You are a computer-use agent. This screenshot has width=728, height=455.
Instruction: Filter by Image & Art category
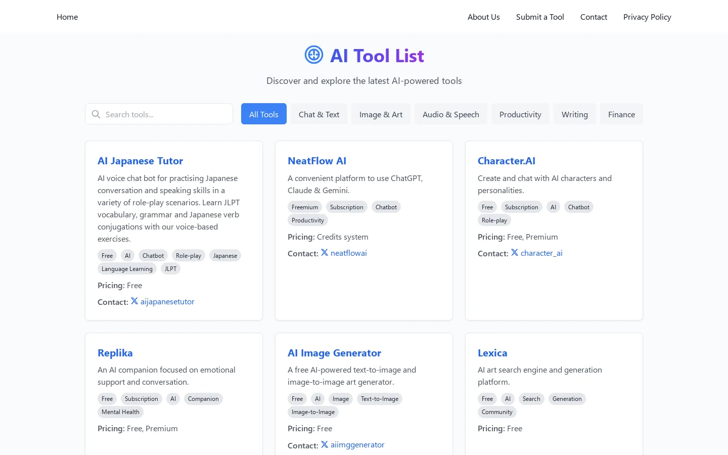(381, 114)
